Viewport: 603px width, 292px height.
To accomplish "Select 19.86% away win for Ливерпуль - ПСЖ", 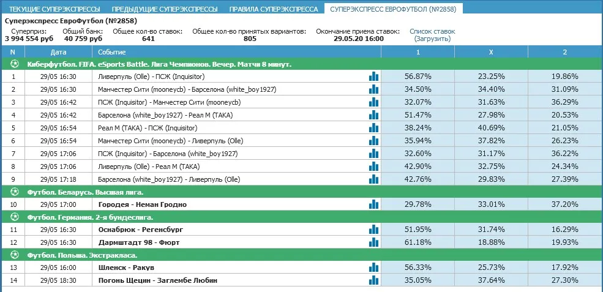I will coord(565,76).
